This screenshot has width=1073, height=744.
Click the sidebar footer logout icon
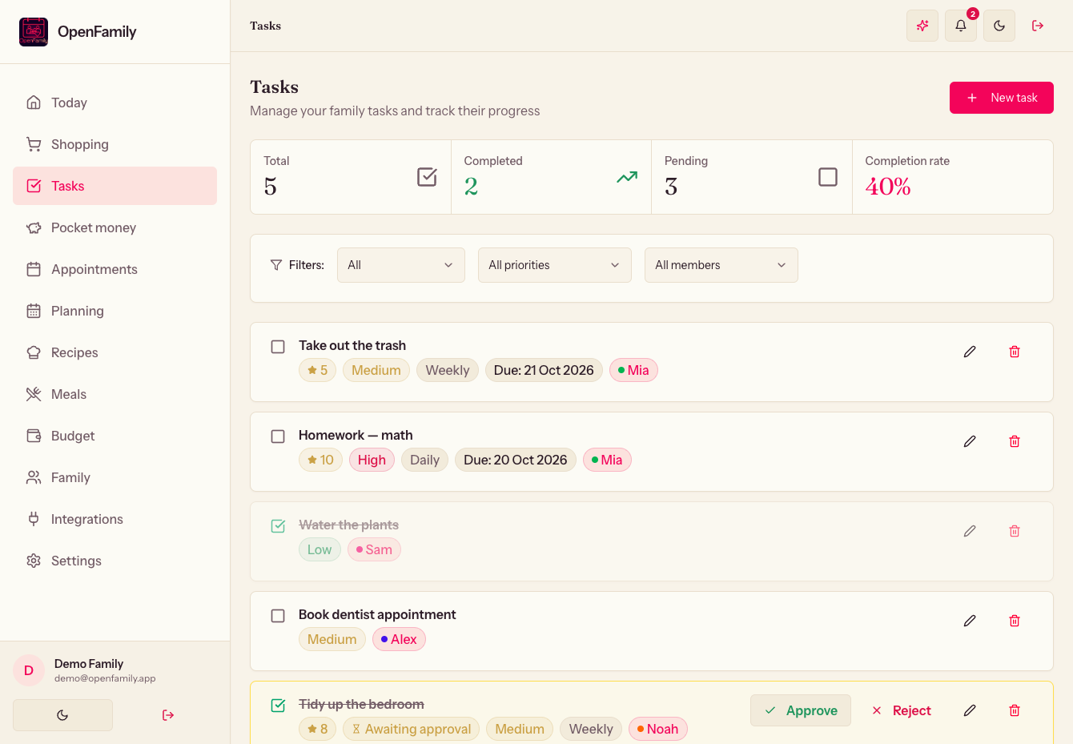(168, 715)
